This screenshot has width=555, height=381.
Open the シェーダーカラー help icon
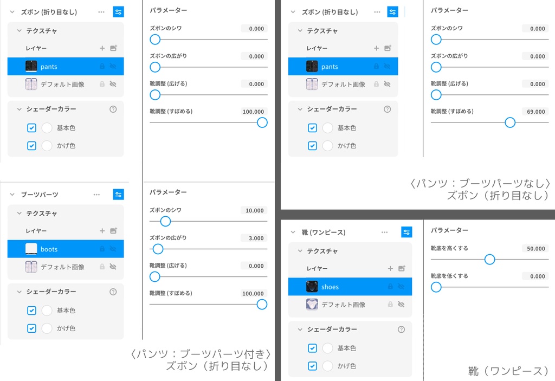click(113, 109)
